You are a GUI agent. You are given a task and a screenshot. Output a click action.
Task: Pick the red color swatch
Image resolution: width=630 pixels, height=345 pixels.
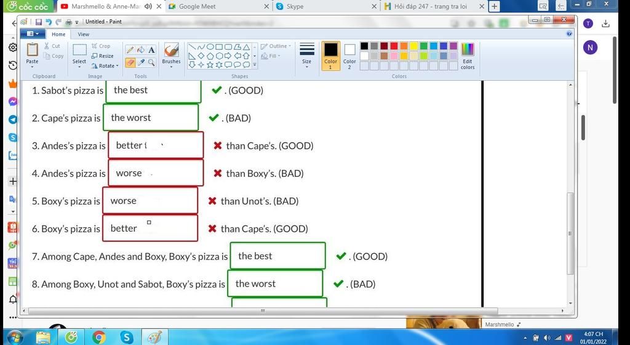pyautogui.click(x=394, y=46)
